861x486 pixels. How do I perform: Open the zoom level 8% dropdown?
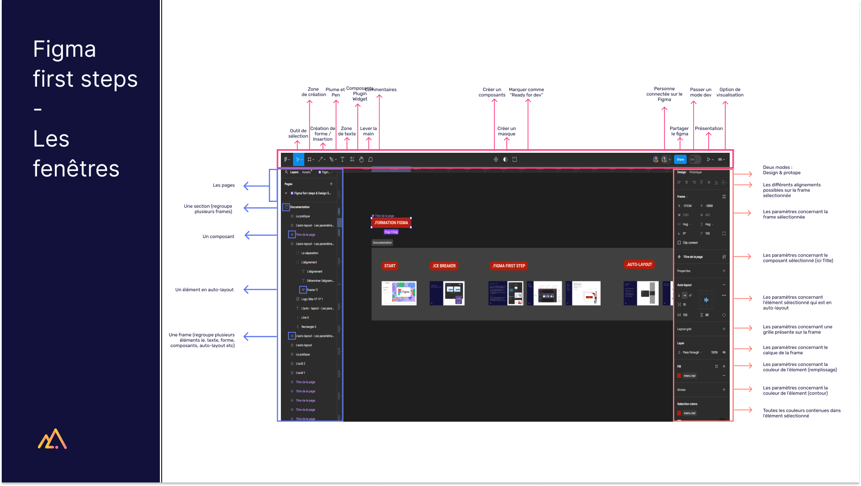(722, 159)
